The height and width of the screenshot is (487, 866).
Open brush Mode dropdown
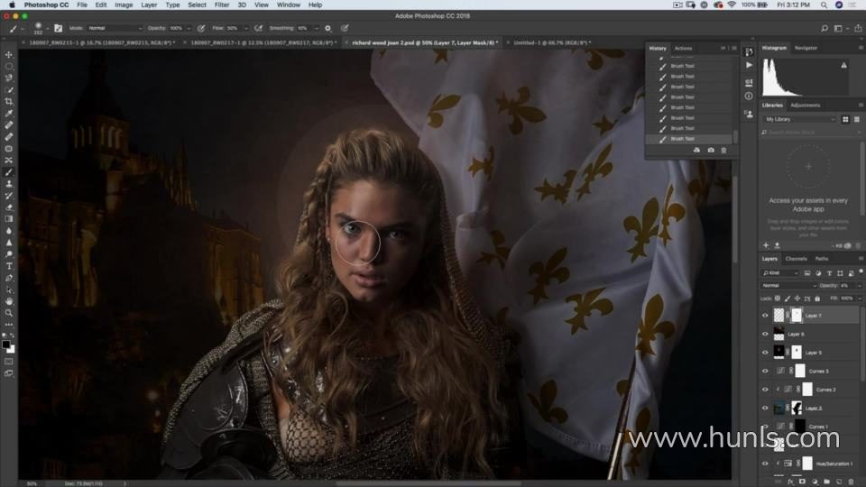(x=115, y=28)
